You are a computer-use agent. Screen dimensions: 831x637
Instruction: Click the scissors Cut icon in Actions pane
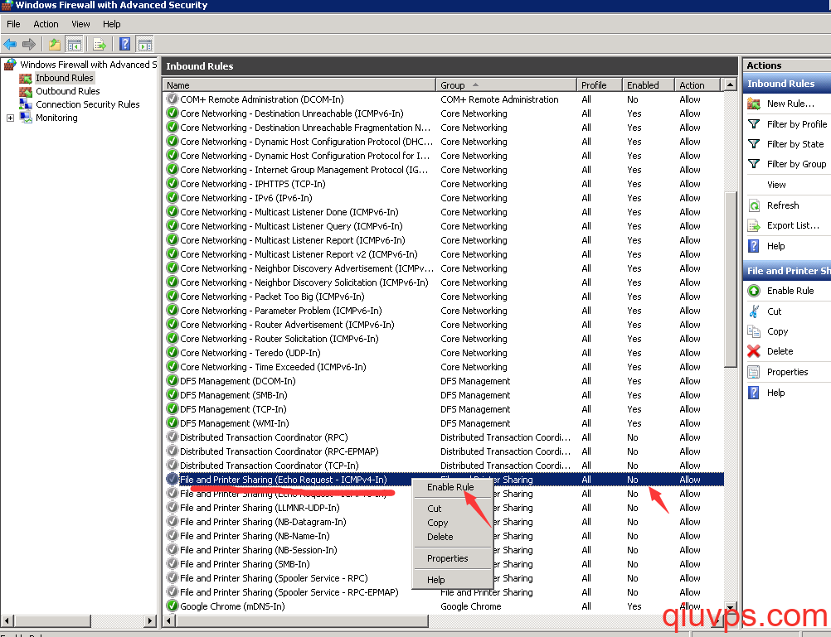(x=754, y=311)
